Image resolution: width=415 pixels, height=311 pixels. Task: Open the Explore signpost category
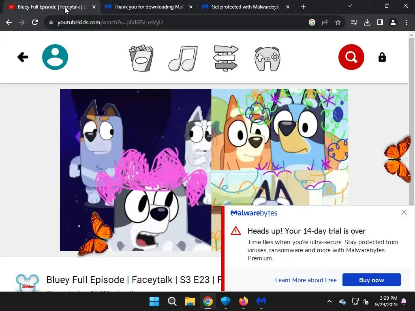click(x=226, y=58)
